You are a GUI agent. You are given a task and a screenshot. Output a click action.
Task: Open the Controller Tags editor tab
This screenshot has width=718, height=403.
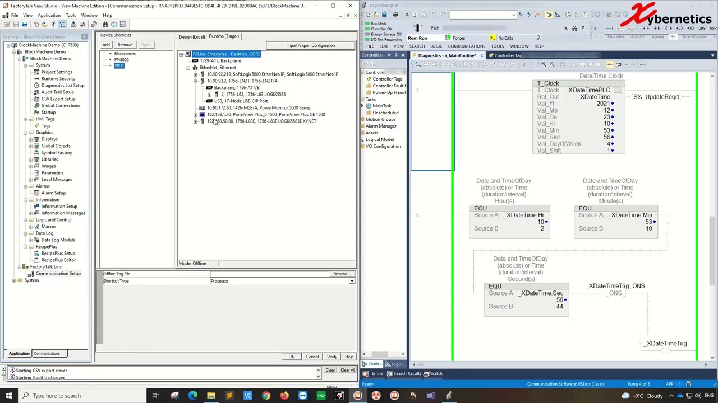pyautogui.click(x=507, y=55)
